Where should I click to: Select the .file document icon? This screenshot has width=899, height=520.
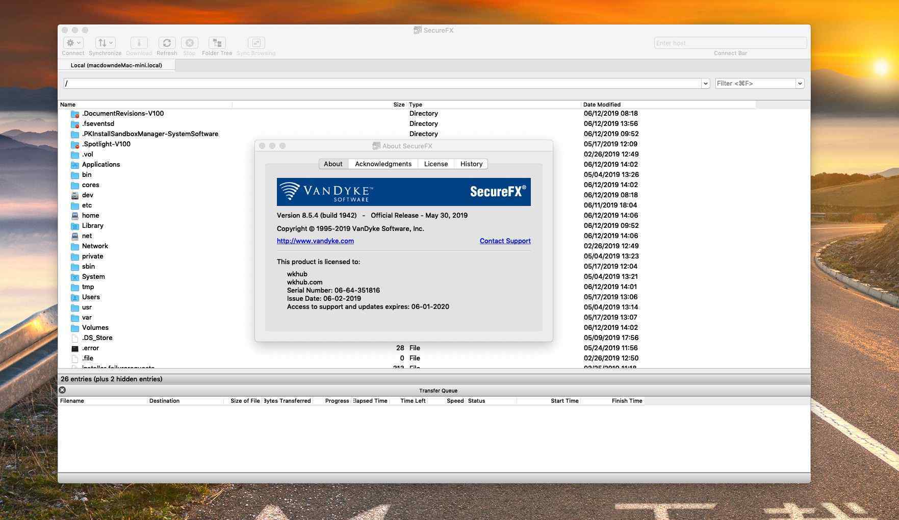(x=75, y=358)
